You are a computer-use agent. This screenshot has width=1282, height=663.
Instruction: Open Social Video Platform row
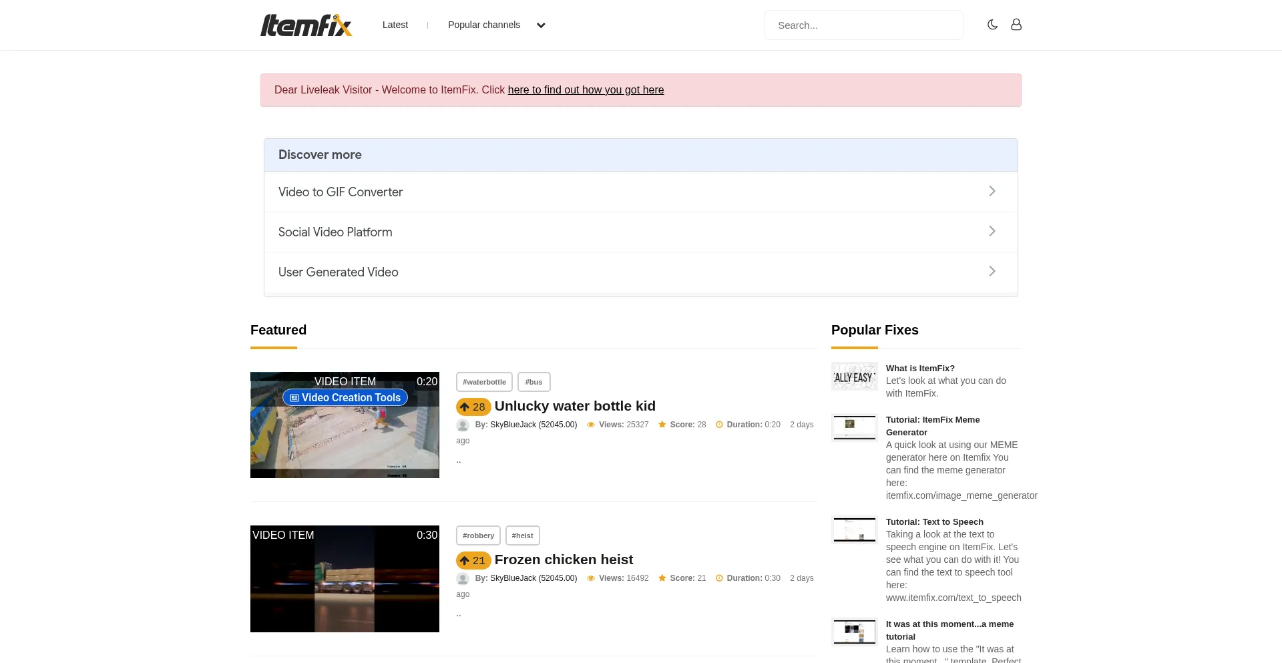coord(641,232)
